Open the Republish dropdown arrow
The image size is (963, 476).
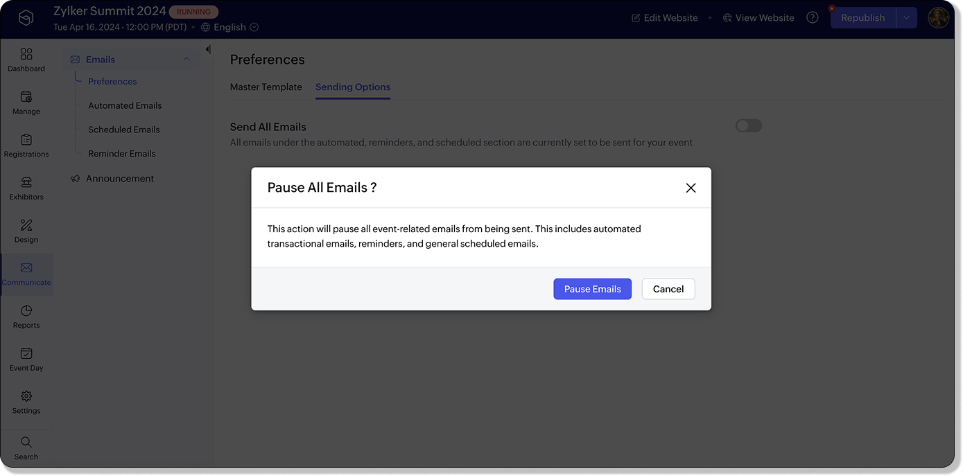906,18
